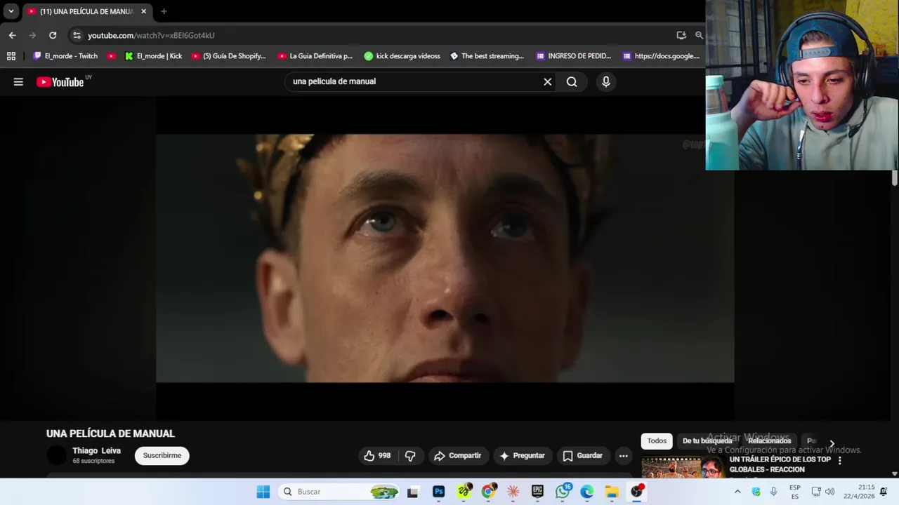Open the YouTube hamburger guide menu
The height and width of the screenshot is (505, 899).
point(18,82)
